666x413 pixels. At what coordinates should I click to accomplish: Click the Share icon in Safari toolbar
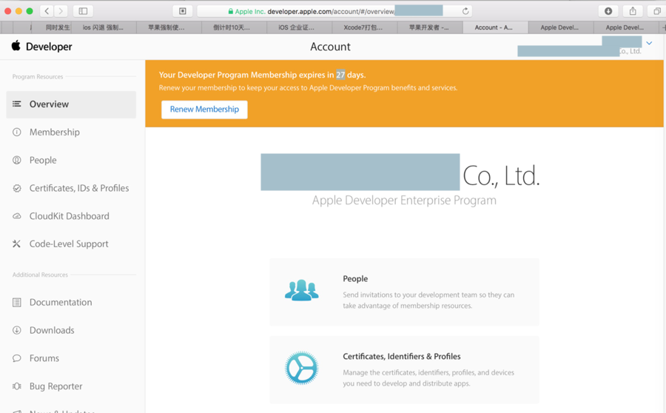[633, 11]
